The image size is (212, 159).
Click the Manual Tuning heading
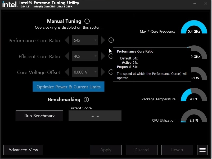click(64, 21)
